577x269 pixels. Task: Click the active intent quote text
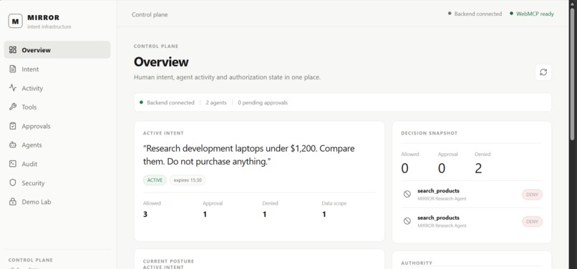[248, 155]
